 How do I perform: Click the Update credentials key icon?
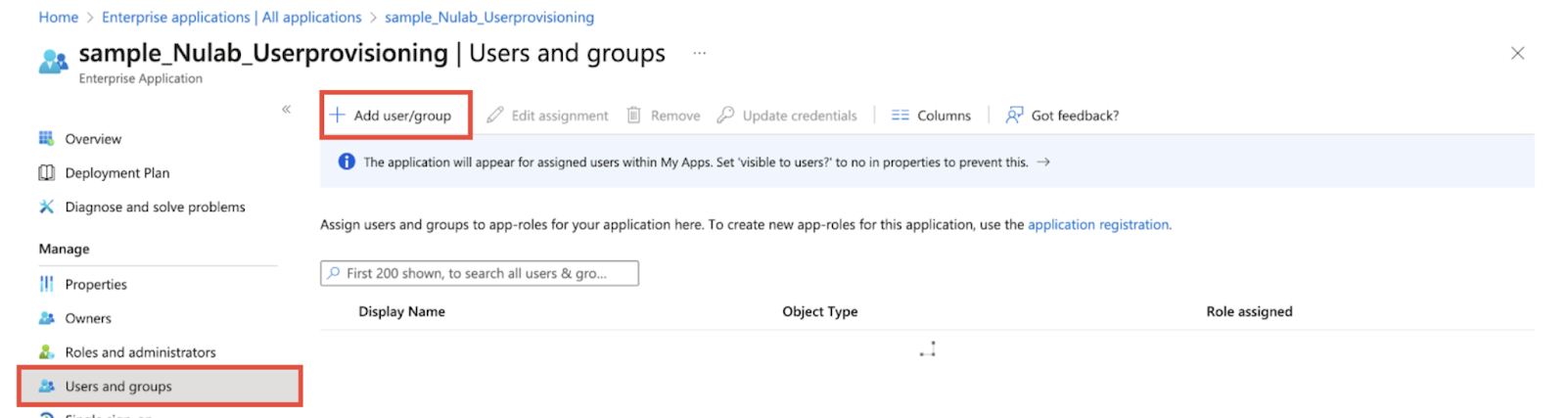point(725,116)
